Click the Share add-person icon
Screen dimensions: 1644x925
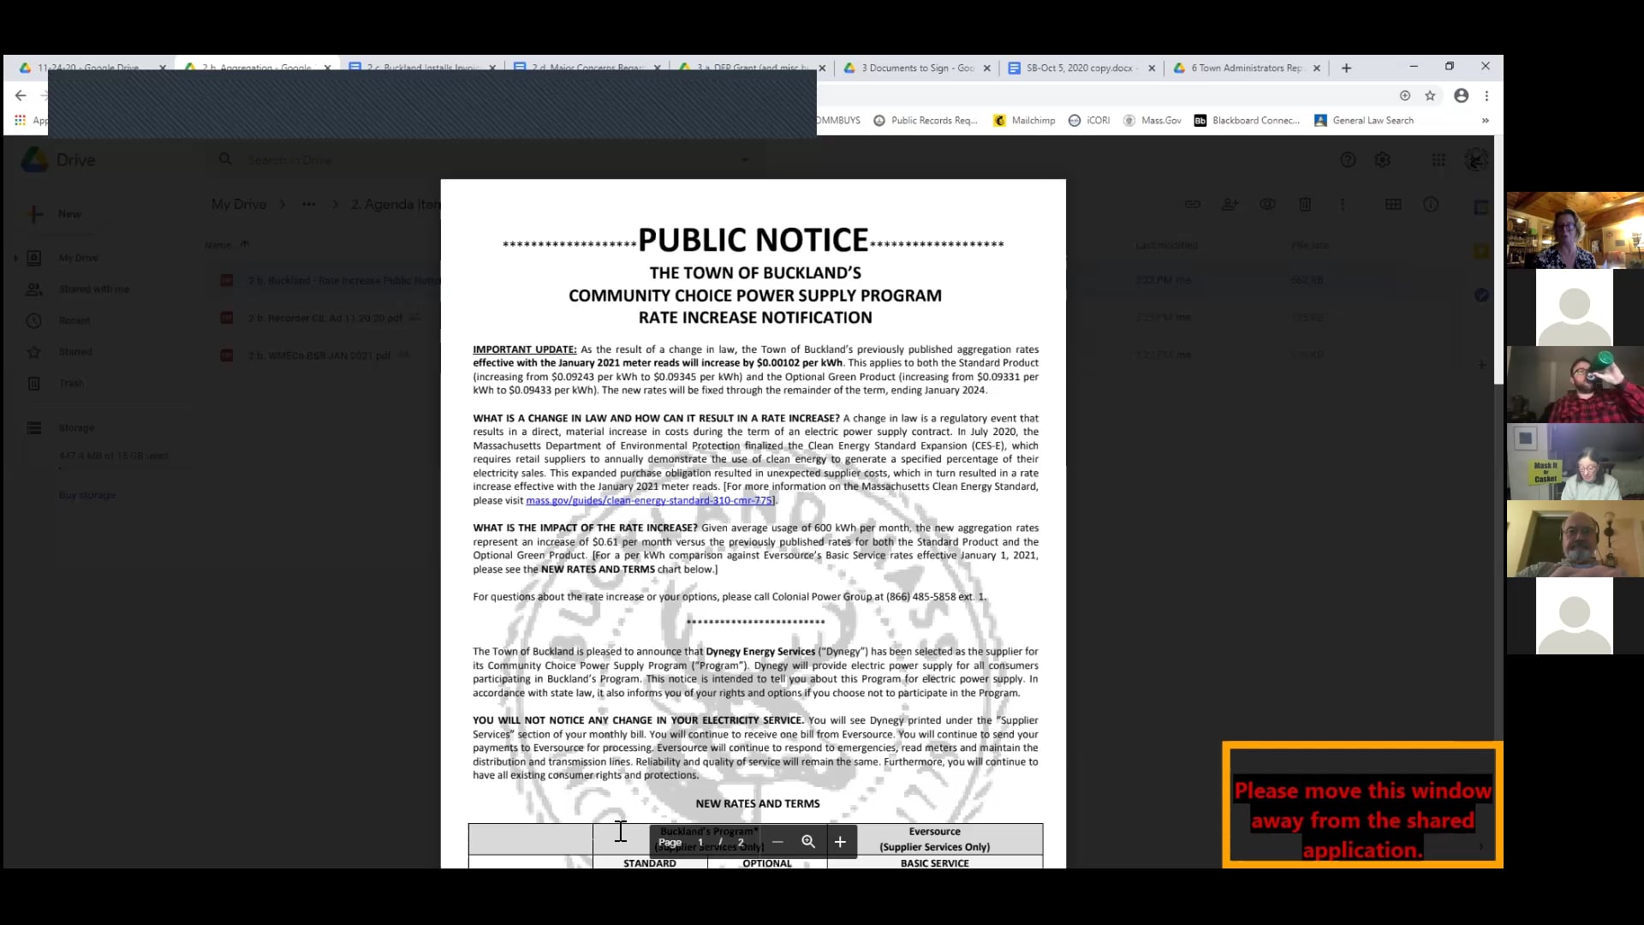pos(1230,205)
